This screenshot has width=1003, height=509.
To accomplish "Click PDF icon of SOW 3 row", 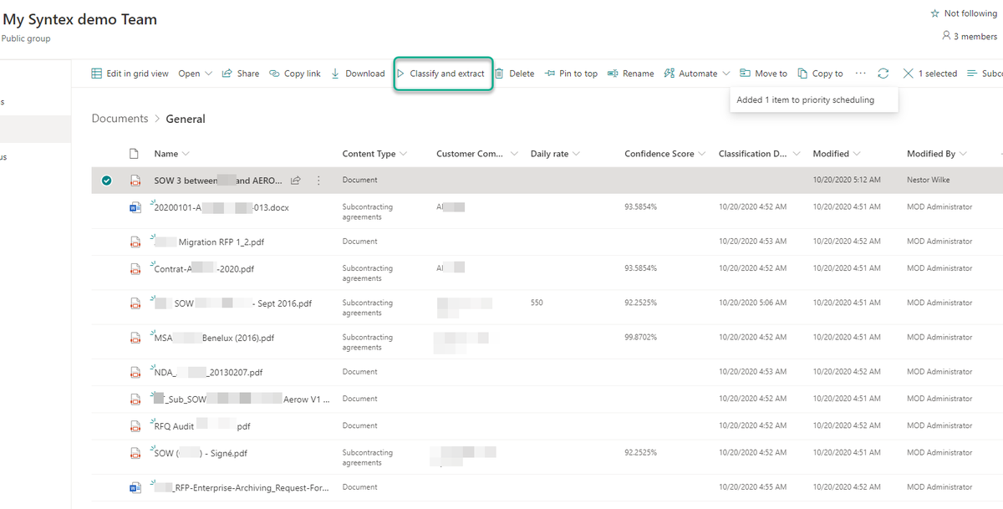I will coord(135,181).
